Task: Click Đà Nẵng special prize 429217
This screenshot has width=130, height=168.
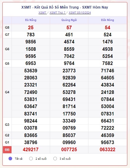Action: (x=31, y=150)
